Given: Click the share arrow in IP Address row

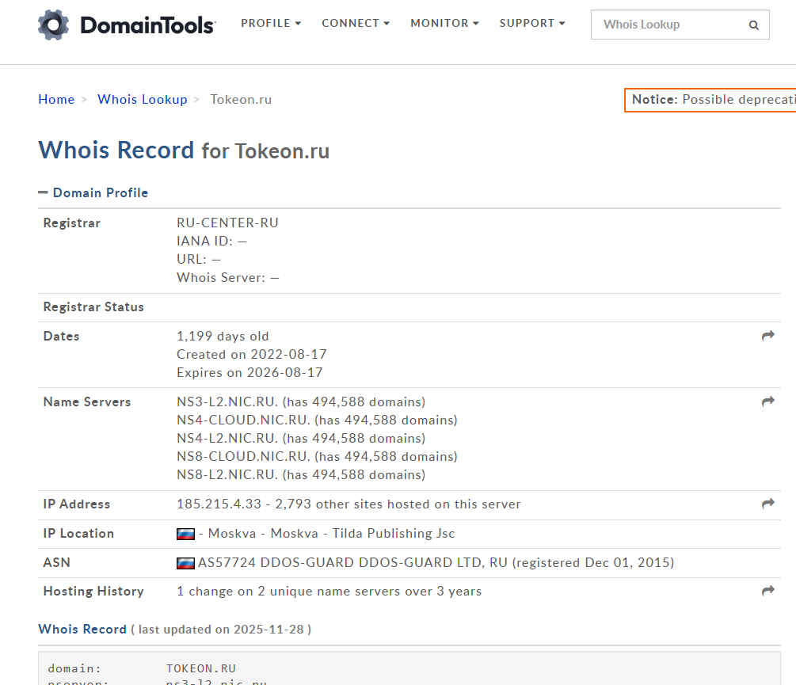Looking at the screenshot, I should click(767, 504).
